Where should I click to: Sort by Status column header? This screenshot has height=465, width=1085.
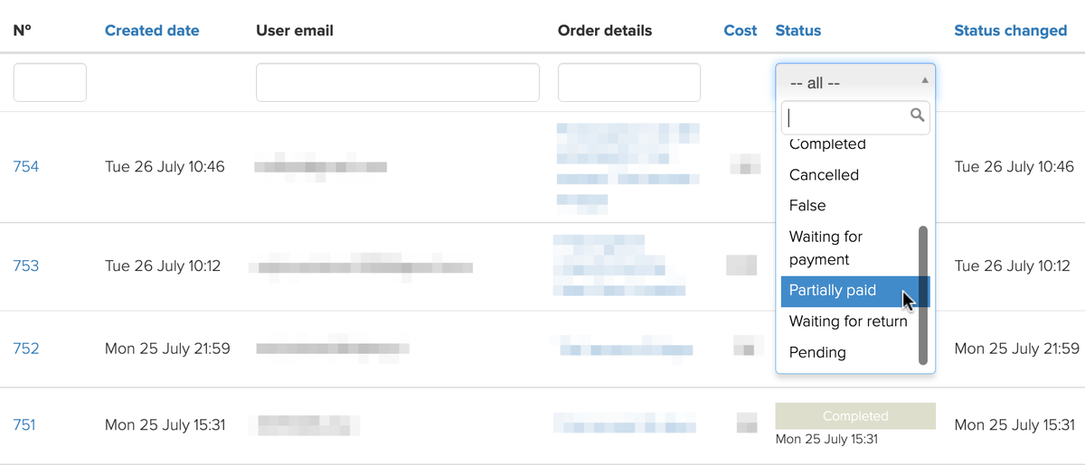798,31
